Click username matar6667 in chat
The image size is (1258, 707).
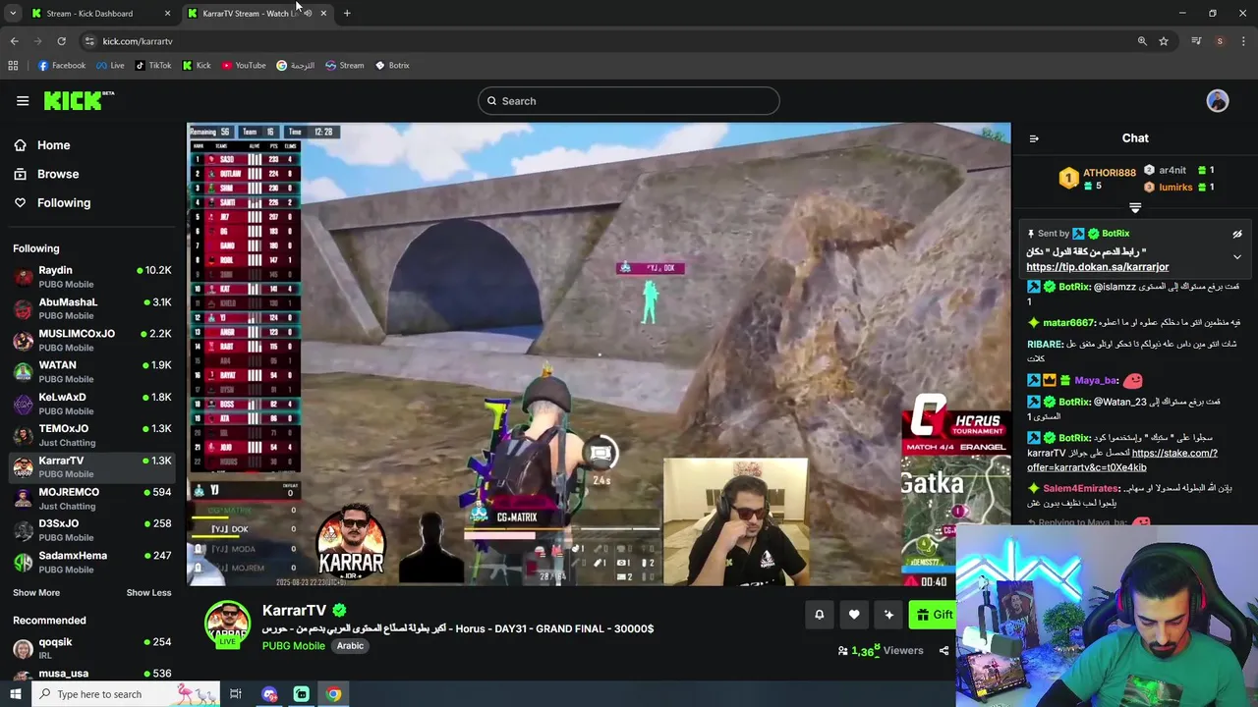(x=1068, y=323)
